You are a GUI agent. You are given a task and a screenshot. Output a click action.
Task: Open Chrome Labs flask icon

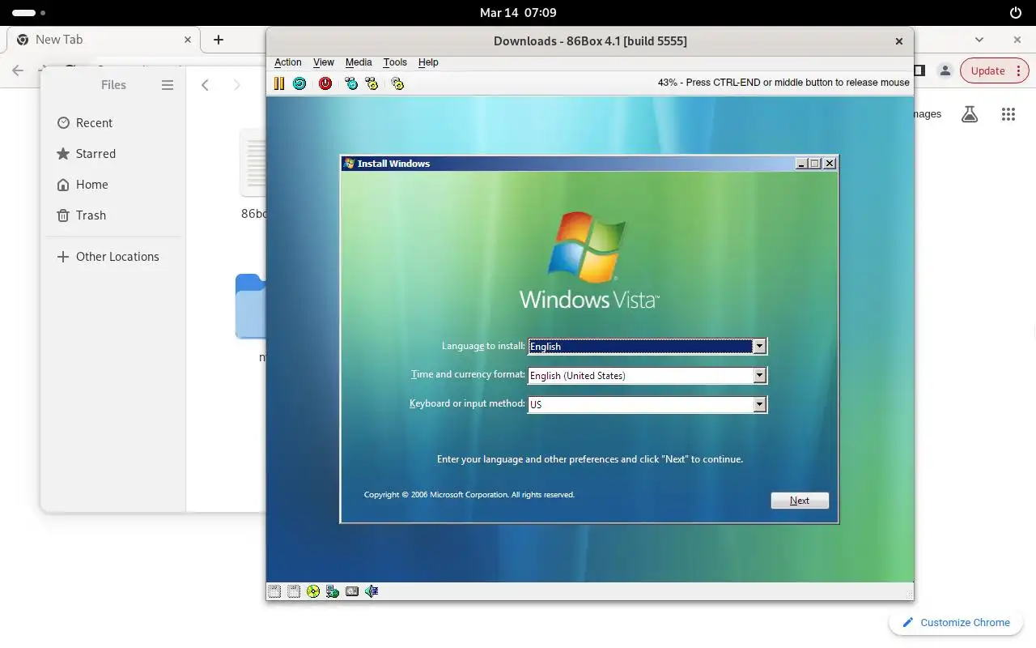[970, 114]
